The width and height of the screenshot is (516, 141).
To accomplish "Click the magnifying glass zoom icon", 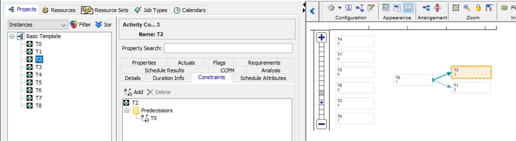I will (x=467, y=8).
